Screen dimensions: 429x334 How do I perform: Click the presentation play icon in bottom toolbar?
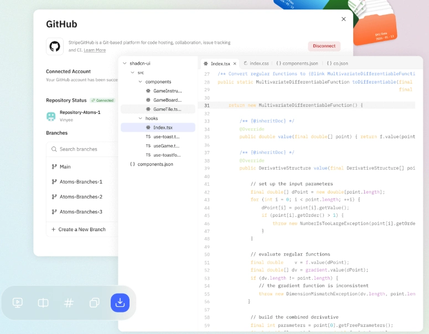click(x=18, y=302)
